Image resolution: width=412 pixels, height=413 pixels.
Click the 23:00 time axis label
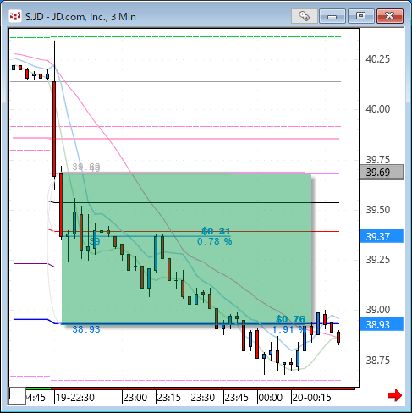135,398
